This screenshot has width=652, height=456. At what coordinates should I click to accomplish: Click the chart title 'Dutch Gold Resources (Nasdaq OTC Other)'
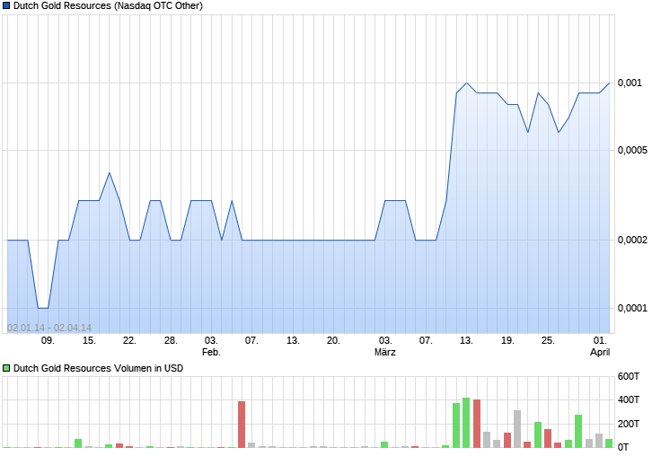(x=108, y=5)
